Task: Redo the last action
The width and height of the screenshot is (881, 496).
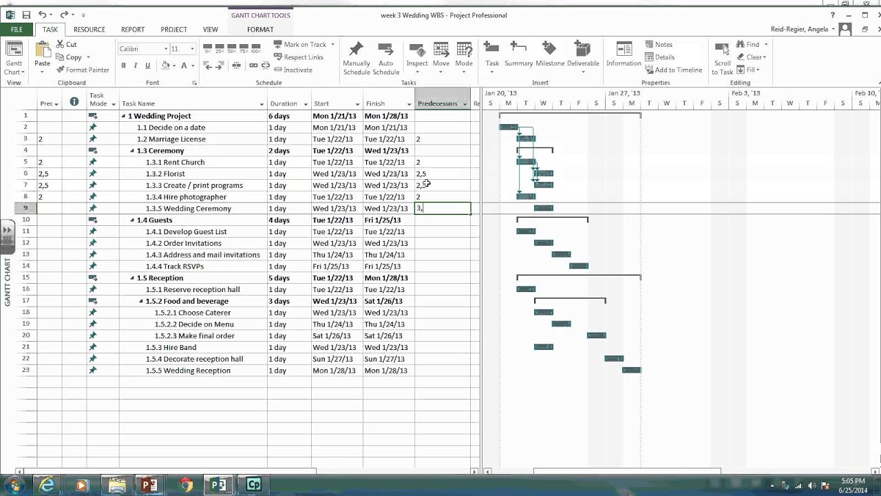Action: pos(64,14)
